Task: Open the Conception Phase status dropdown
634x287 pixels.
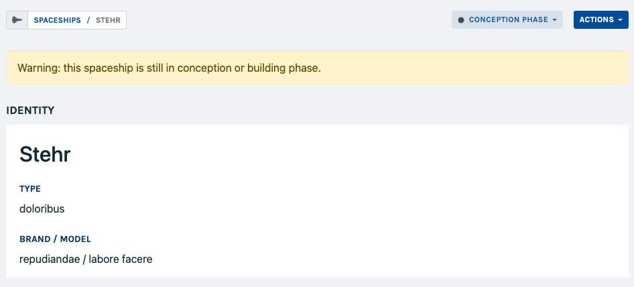Action: tap(507, 20)
